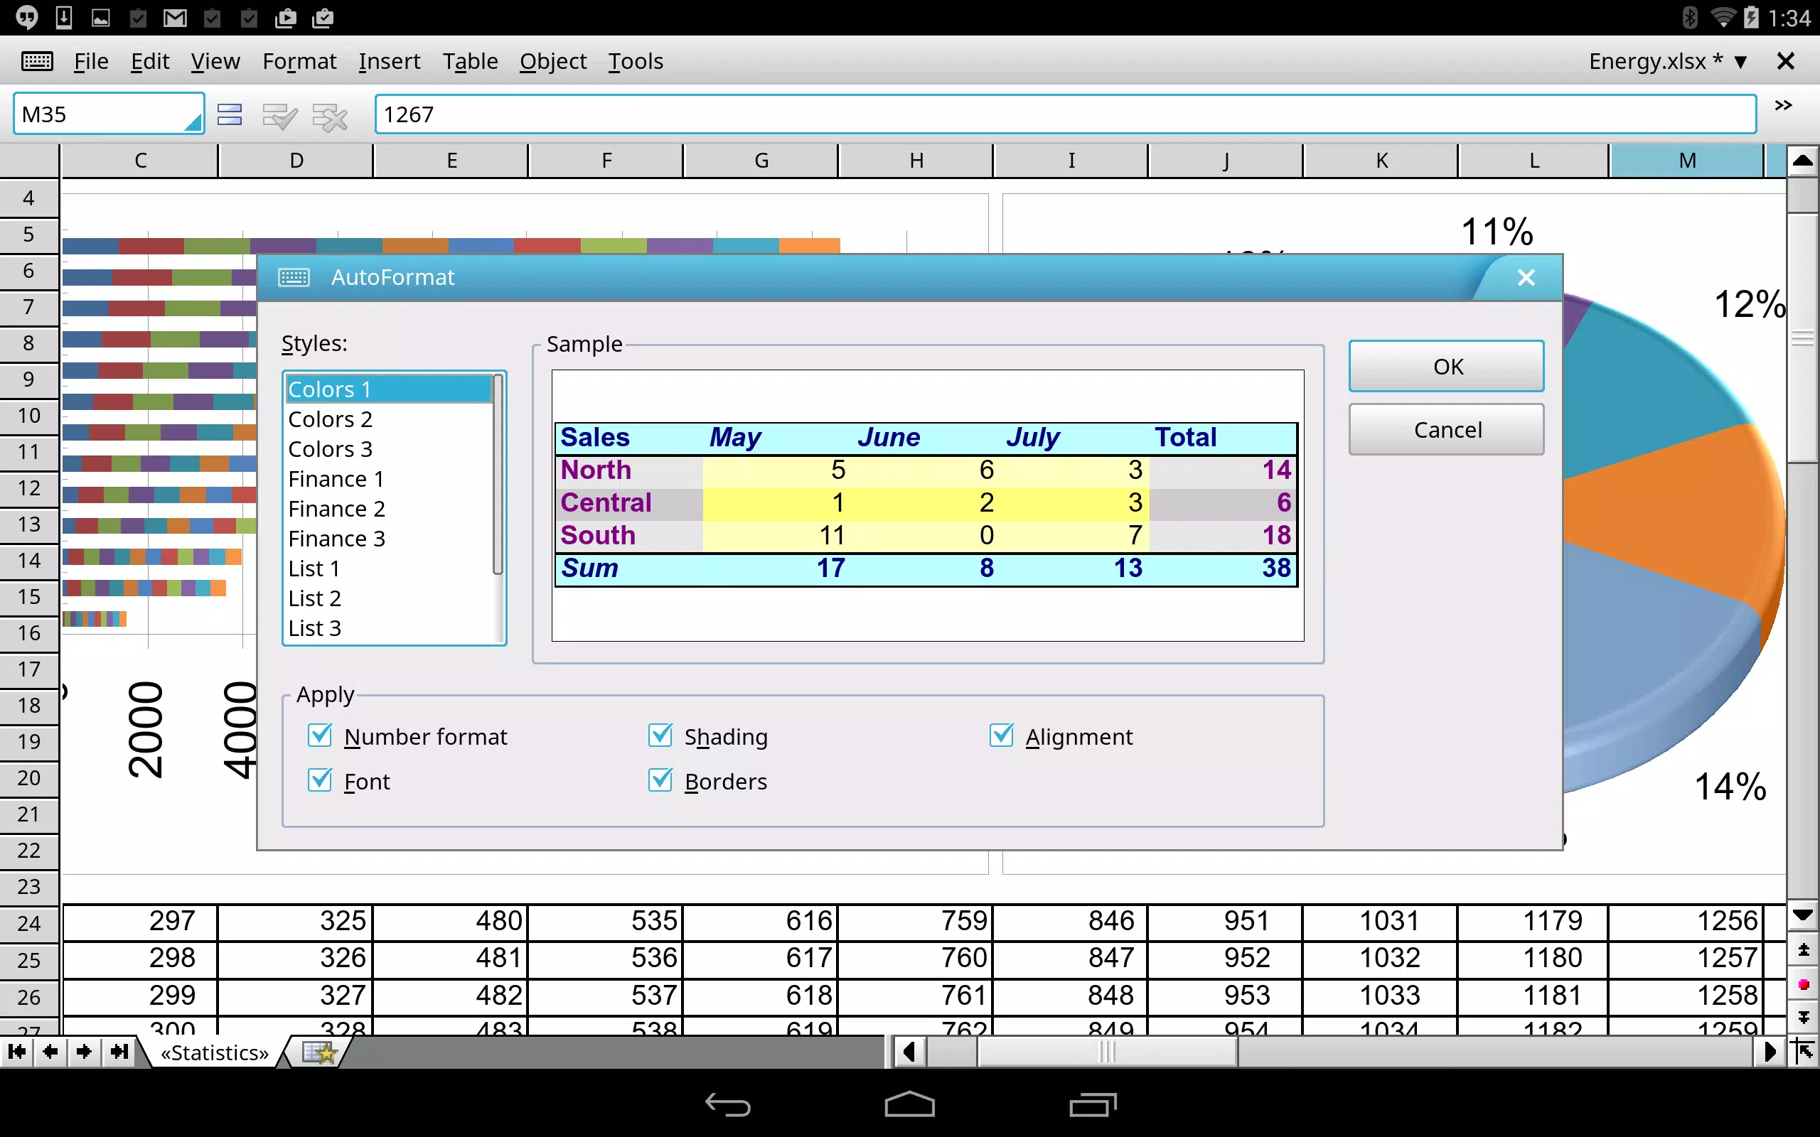The height and width of the screenshot is (1137, 1820).
Task: Click the split-window corner icon
Action: pyautogui.click(x=1804, y=1051)
